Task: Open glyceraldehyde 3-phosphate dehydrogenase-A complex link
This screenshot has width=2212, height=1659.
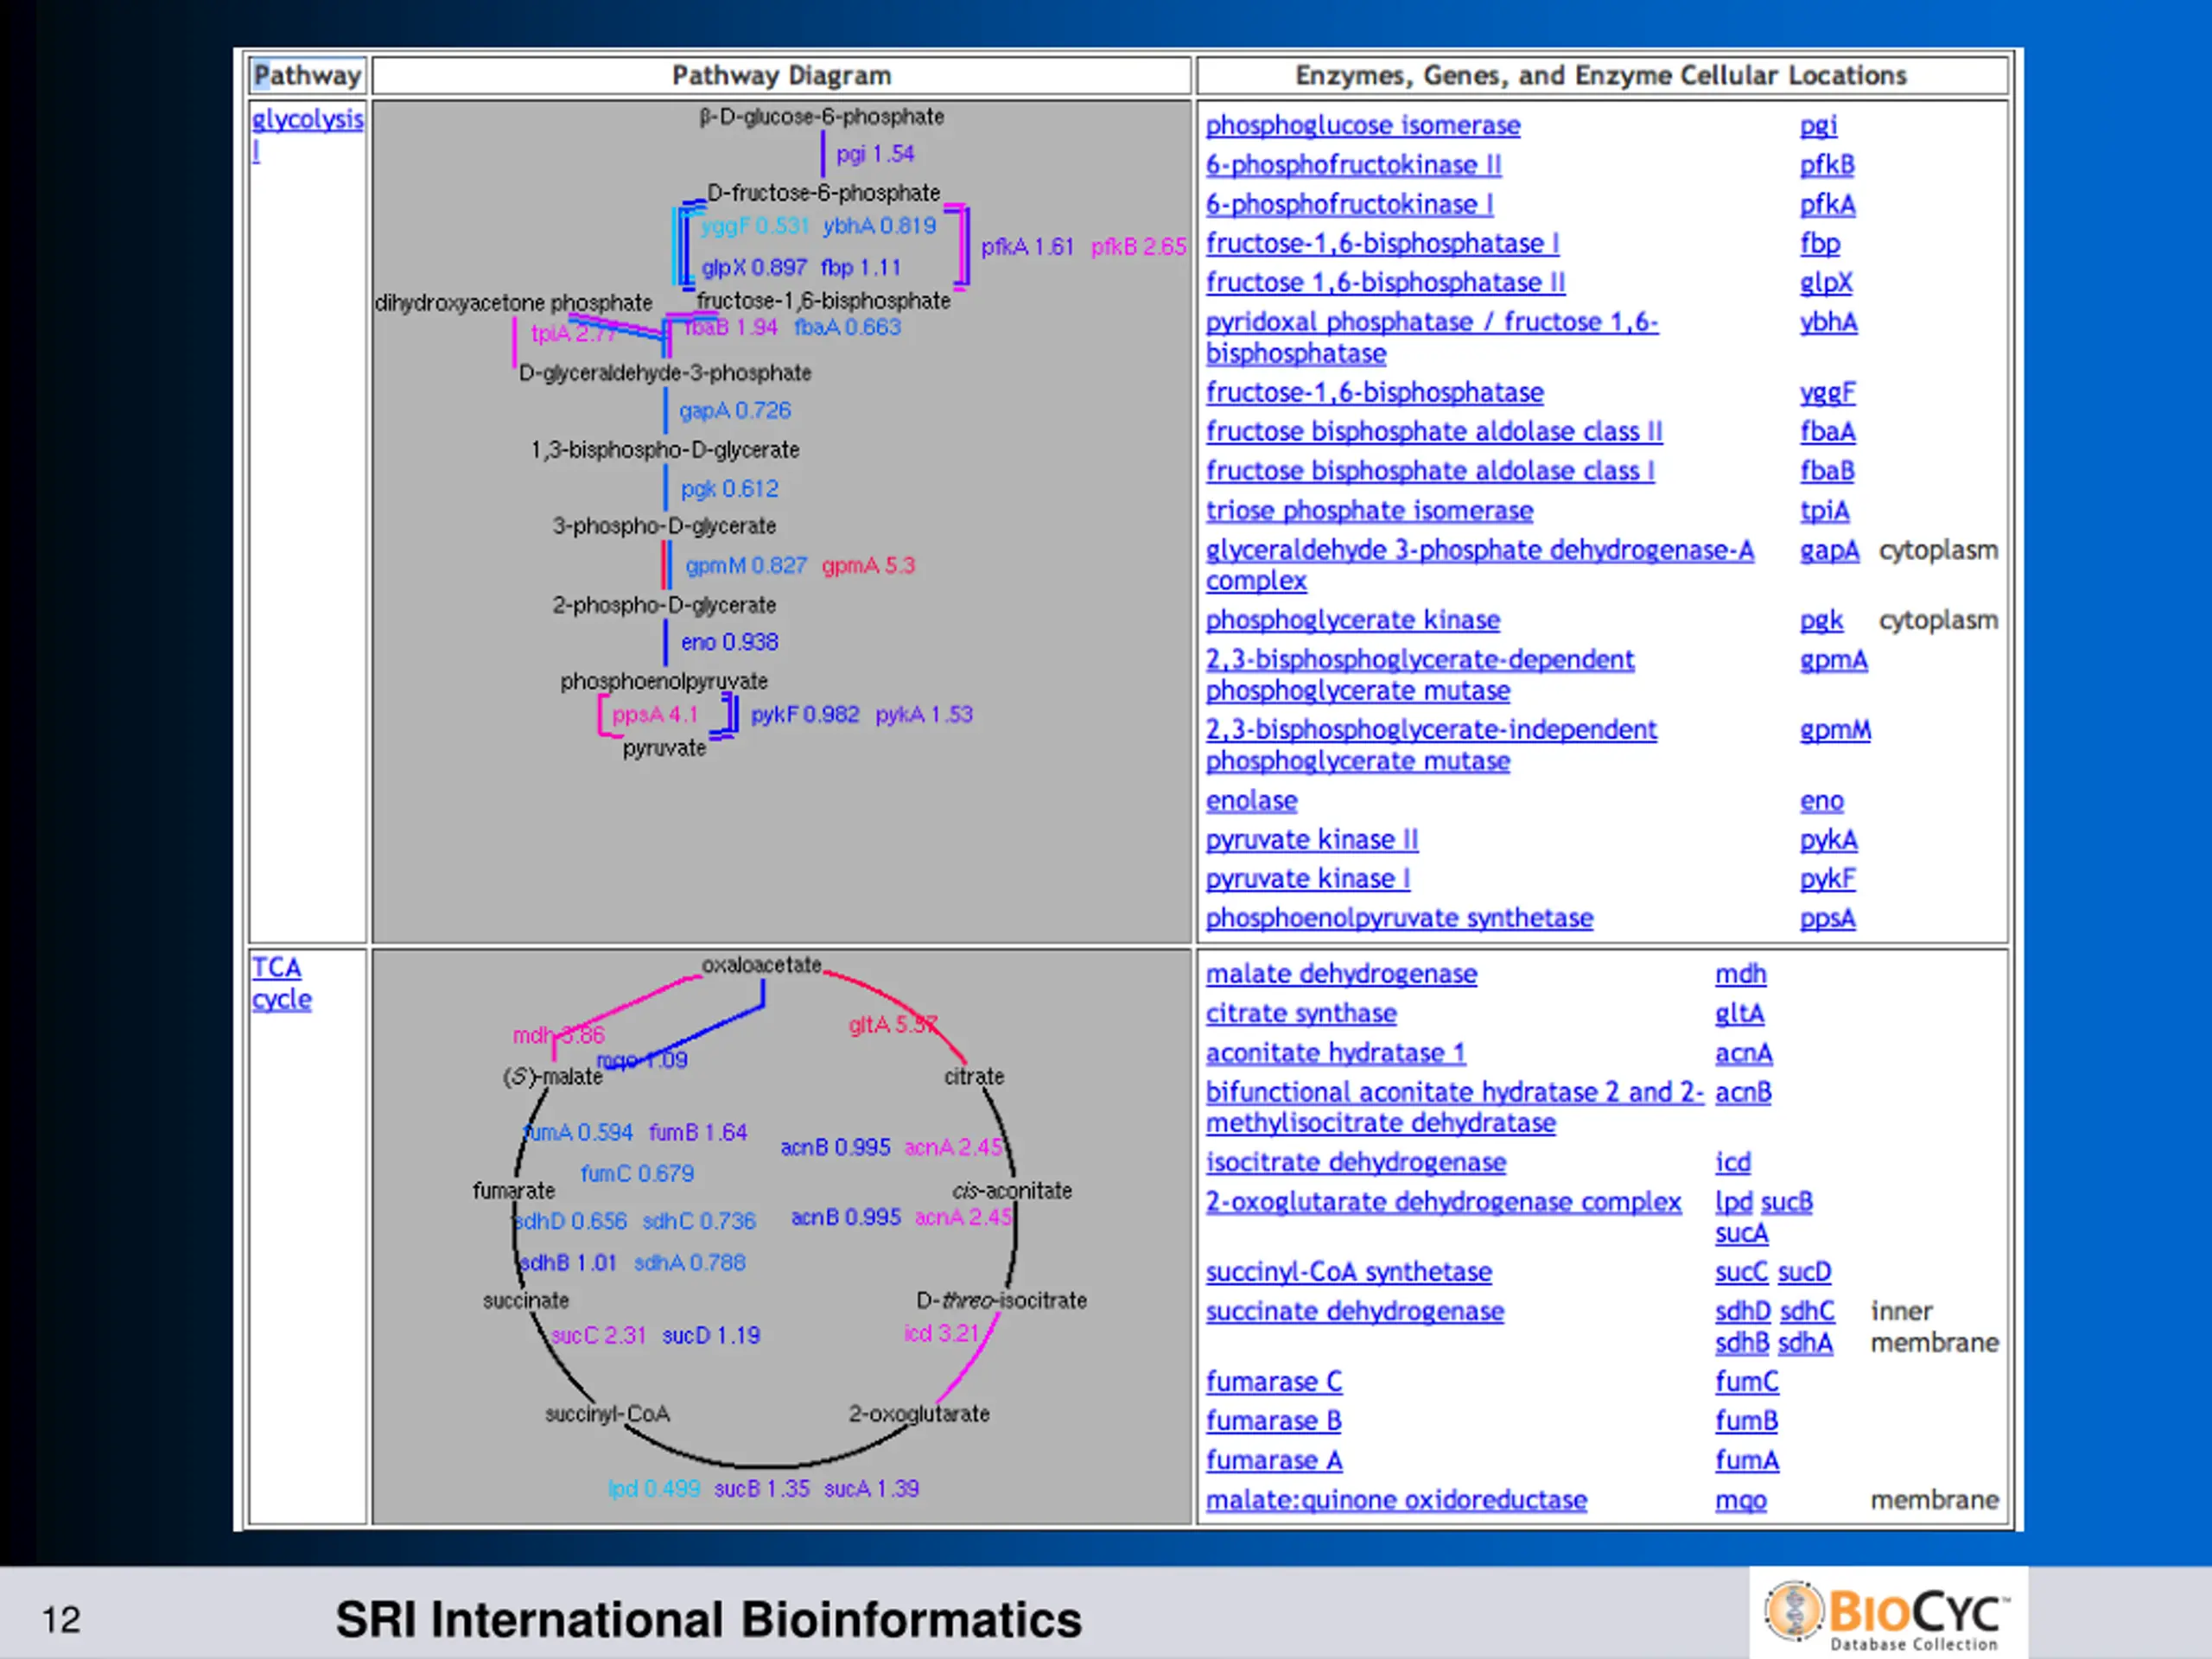Action: point(1479,565)
